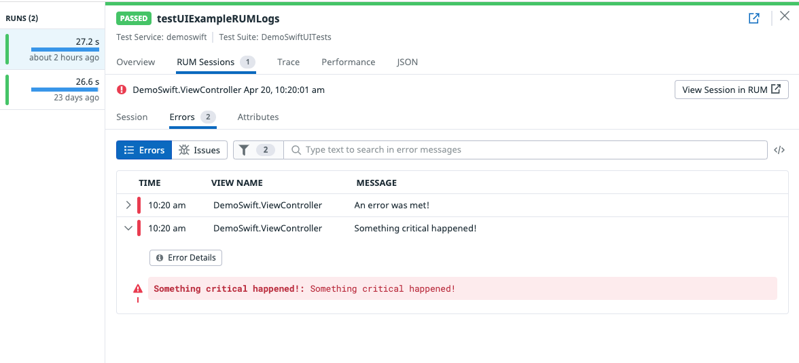799x363 pixels.
Task: Click View Session in RUM button
Action: 731,90
